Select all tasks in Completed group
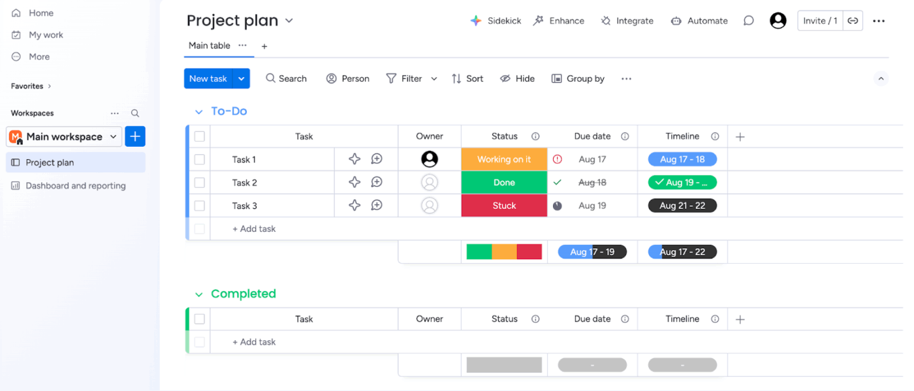 [200, 319]
